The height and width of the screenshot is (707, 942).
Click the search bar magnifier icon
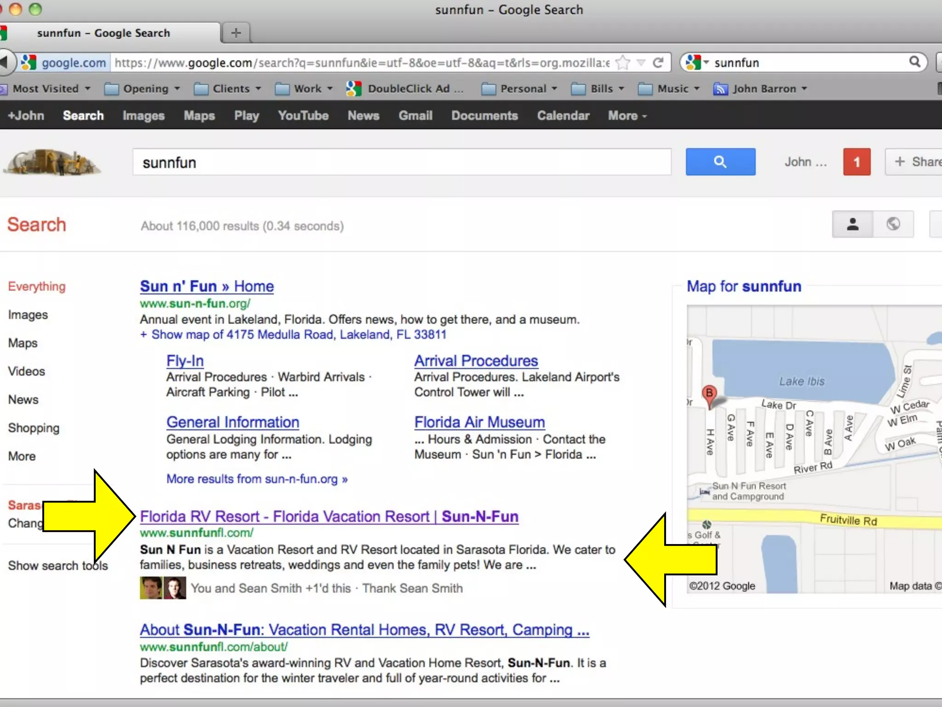tap(914, 62)
